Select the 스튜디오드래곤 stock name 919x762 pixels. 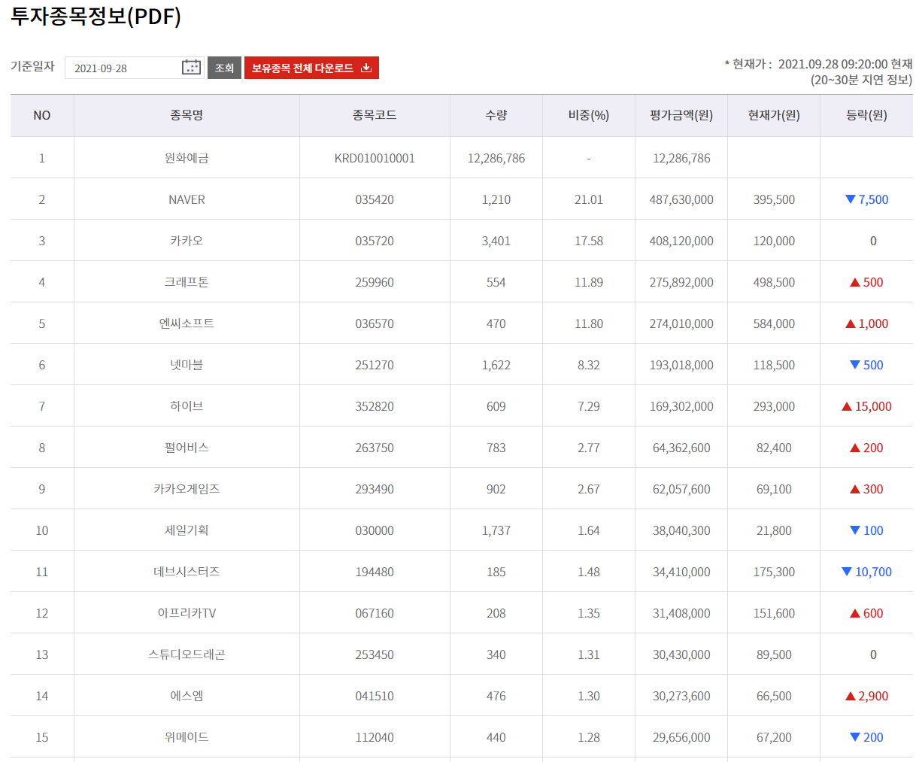(x=187, y=654)
